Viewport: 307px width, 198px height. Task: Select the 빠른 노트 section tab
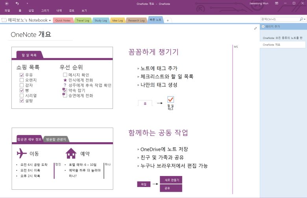pos(155,20)
